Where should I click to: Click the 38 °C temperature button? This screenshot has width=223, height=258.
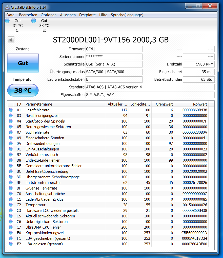(23, 90)
